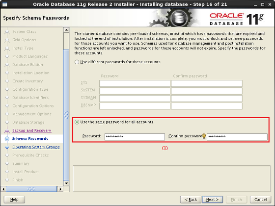Click the 'System Class' step text
Viewport: 275px width, 206px height.
coord(25,32)
